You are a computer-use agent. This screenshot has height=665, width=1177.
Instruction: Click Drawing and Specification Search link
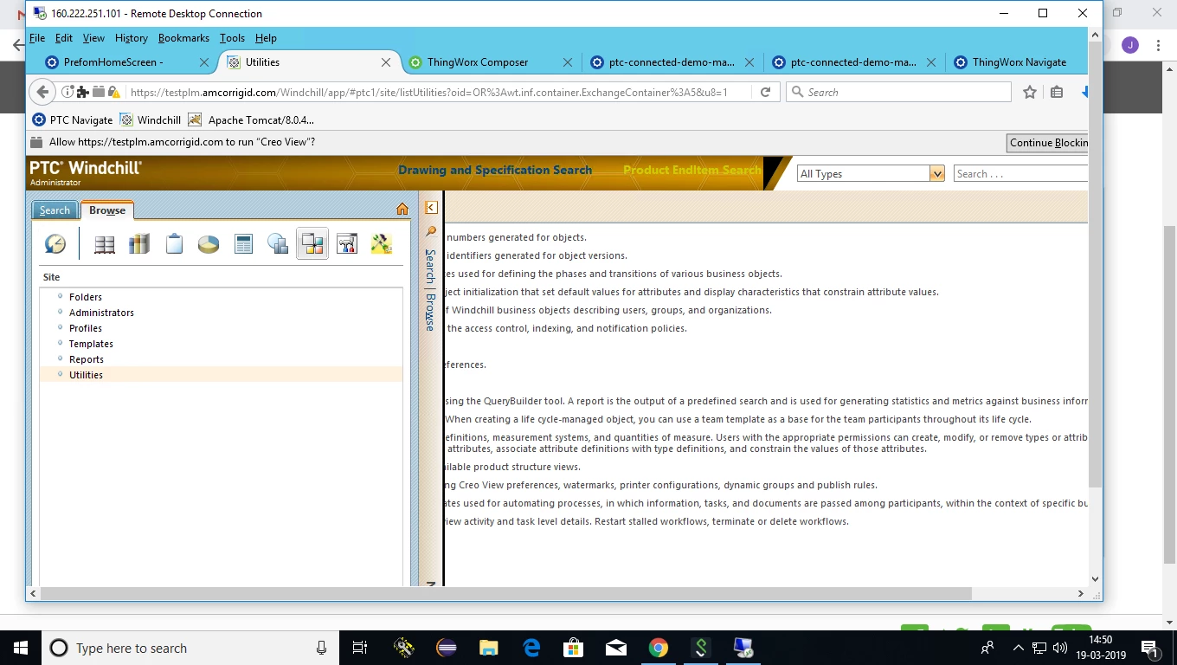coord(495,170)
